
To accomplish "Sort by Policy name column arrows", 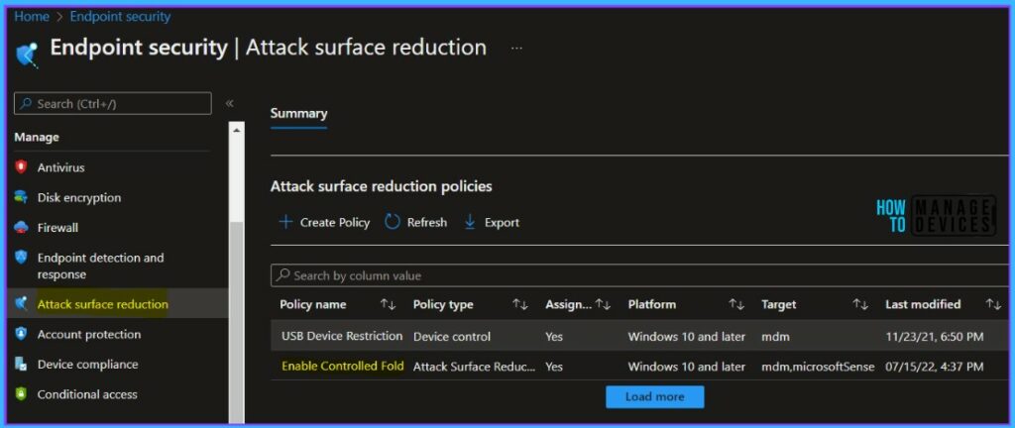I will click(x=388, y=304).
